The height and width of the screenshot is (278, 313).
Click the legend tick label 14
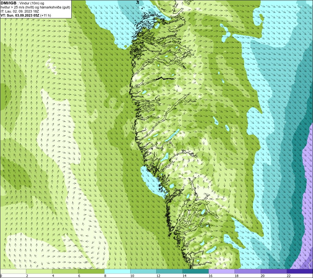(184, 276)
